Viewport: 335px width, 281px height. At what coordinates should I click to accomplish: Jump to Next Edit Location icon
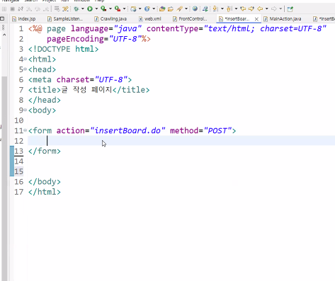coord(251,9)
